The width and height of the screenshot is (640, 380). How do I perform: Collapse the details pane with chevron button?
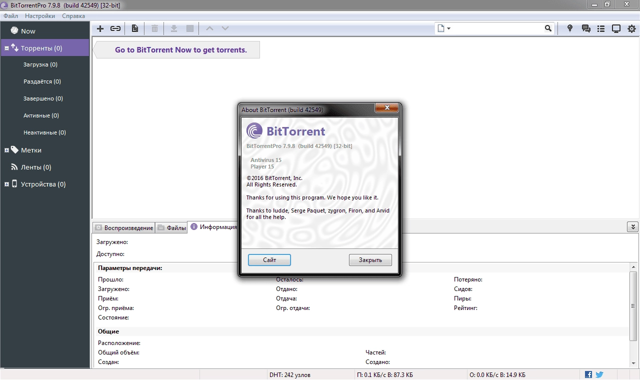[x=632, y=227]
